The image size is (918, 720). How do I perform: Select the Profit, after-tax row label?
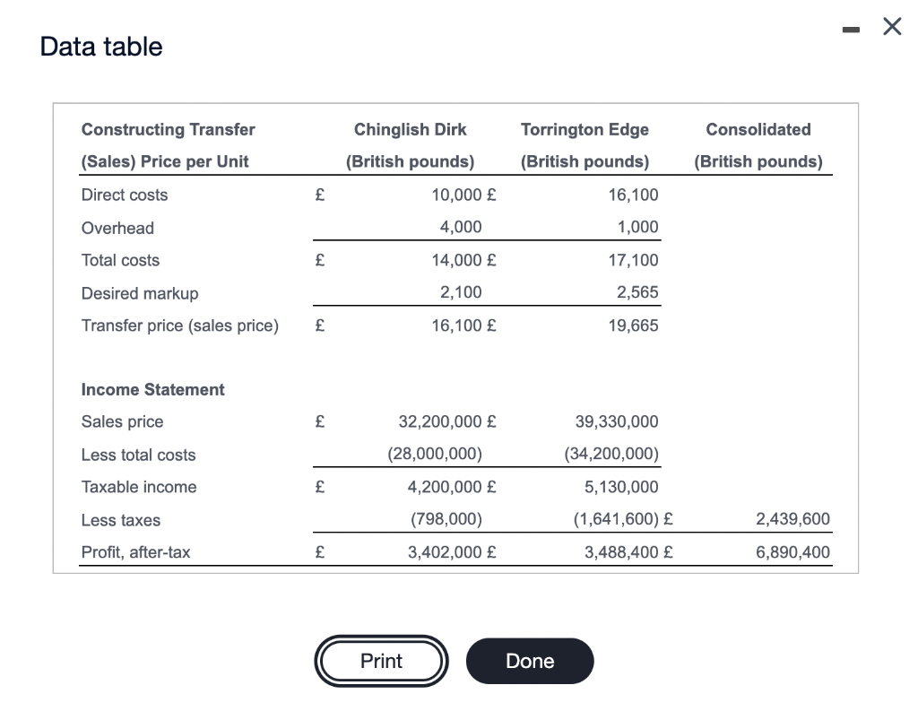point(136,552)
